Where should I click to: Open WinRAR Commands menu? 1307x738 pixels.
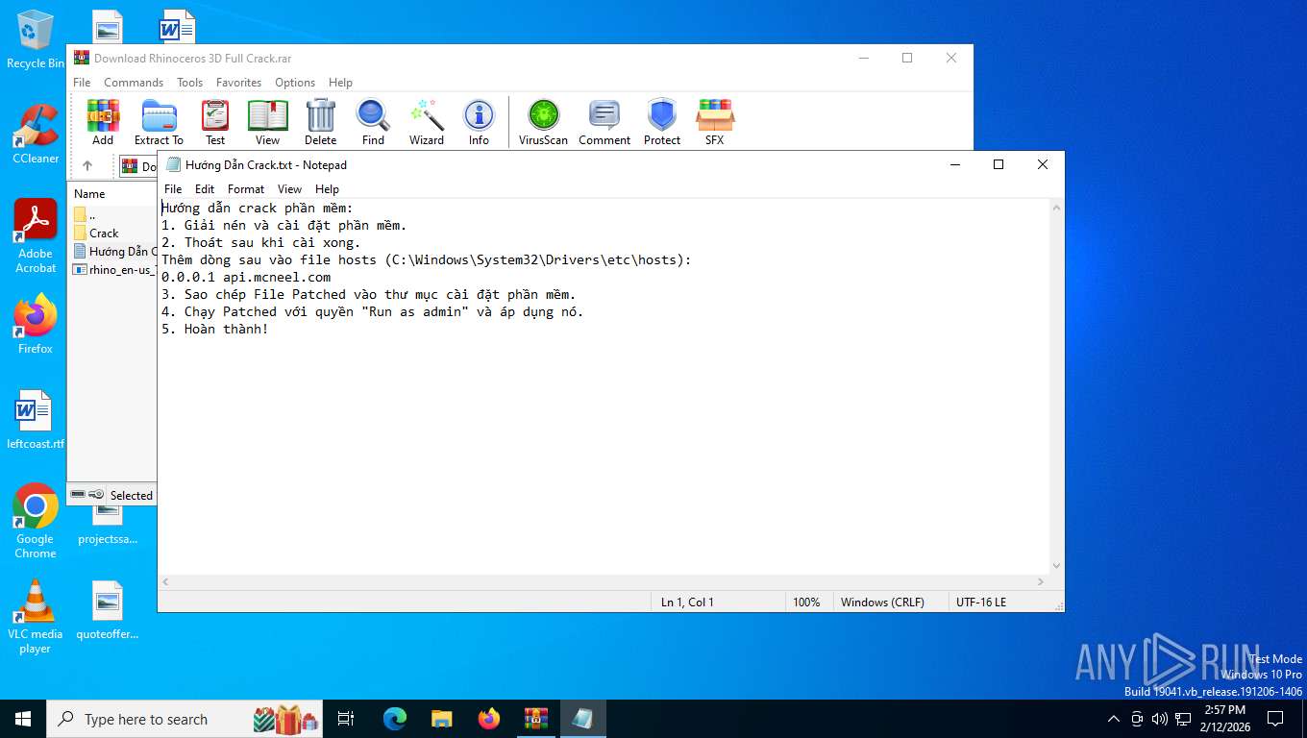pyautogui.click(x=134, y=83)
